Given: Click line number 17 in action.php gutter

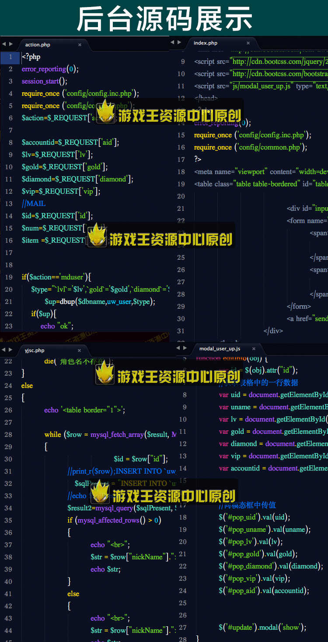Looking at the screenshot, I should [x=9, y=253].
